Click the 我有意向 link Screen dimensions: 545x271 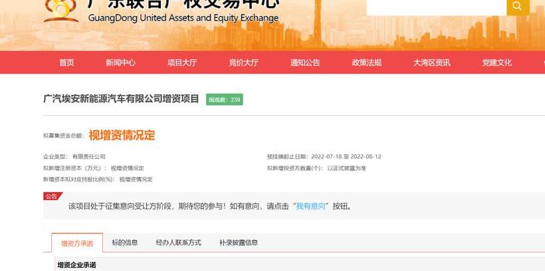[x=311, y=206]
